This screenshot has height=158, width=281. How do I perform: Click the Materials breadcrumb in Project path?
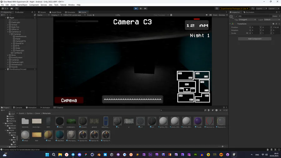point(47,113)
